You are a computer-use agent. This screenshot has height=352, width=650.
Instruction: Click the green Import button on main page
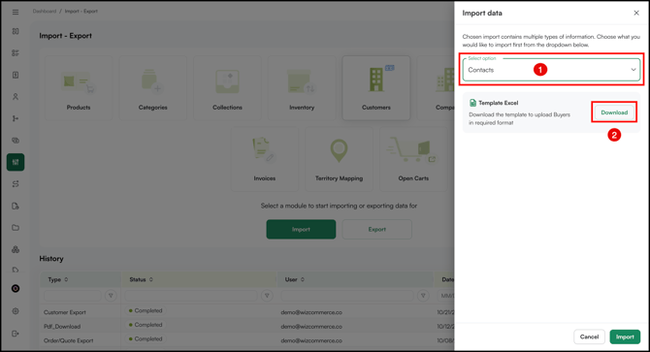pyautogui.click(x=301, y=229)
